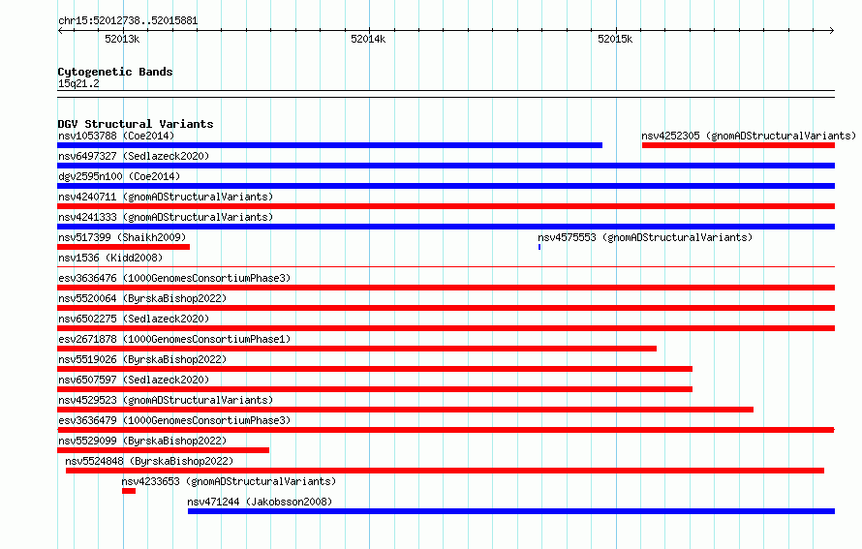Select the nsv4233653 (gnomADStructuralVariants) label
Screen dimensions: 862x549
[x=229, y=481]
